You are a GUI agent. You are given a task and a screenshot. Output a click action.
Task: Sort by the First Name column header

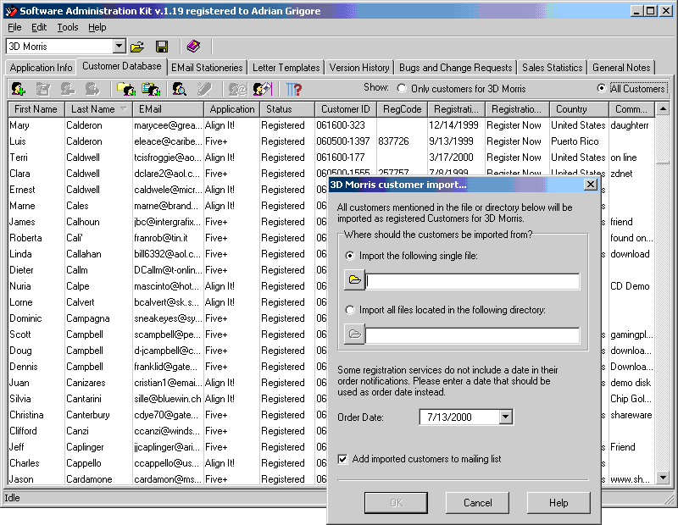click(x=36, y=109)
